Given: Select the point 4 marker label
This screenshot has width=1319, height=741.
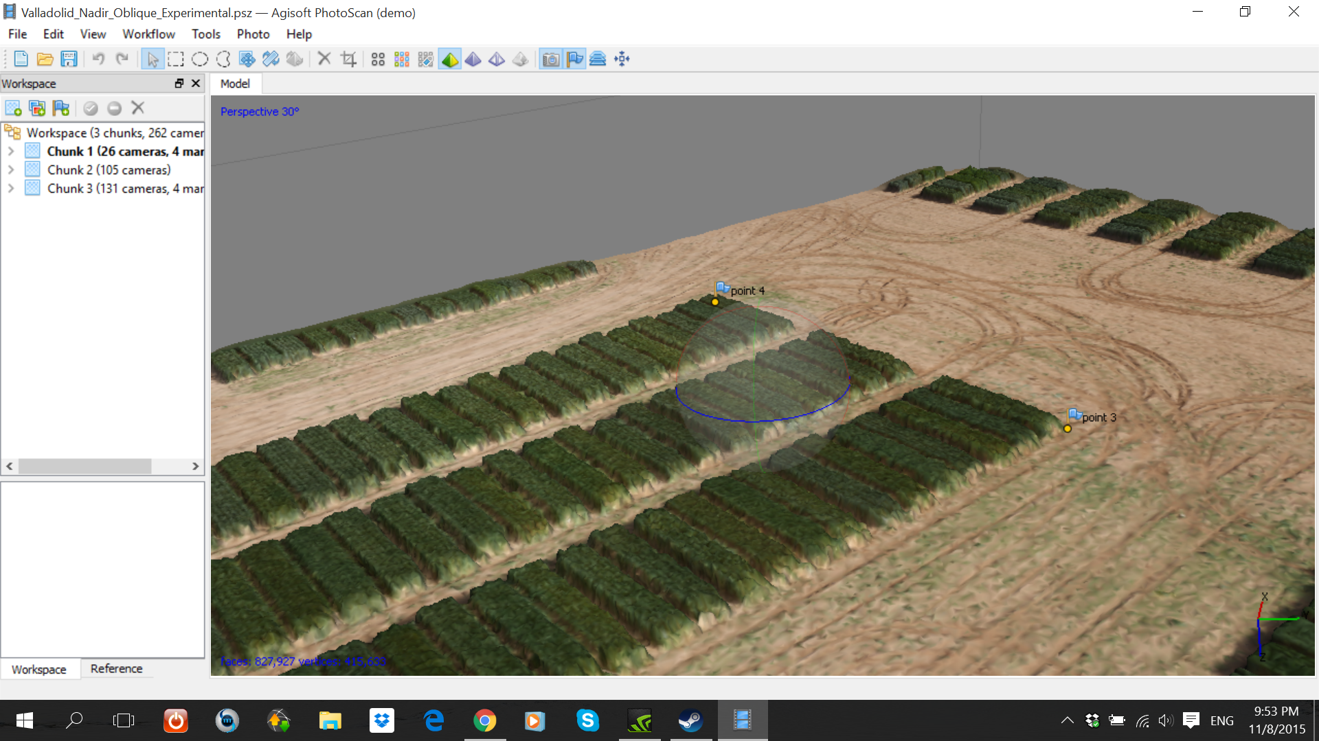Looking at the screenshot, I should click(747, 291).
